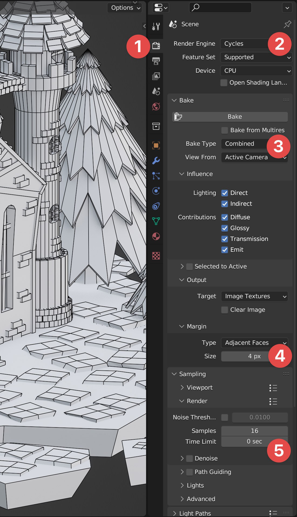Open the editor type dropdown

click(x=161, y=8)
